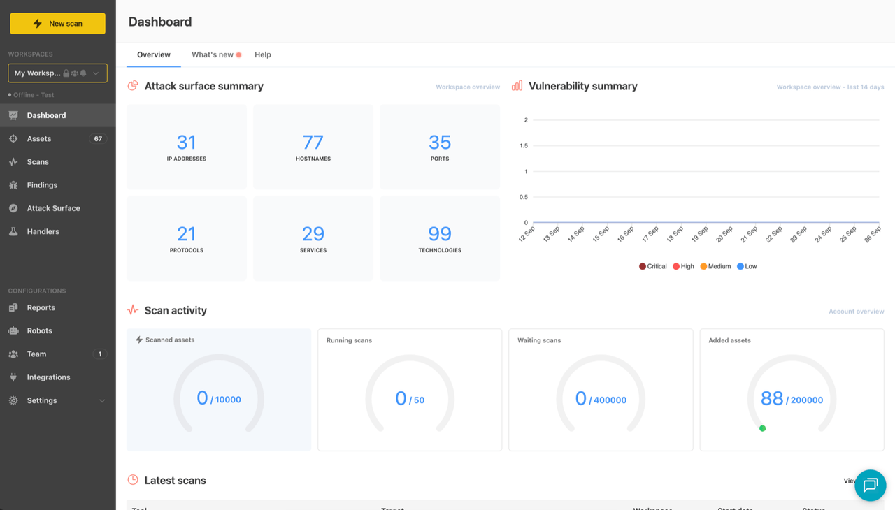Screen dimensions: 895x510
Task: Switch to the What's new tab
Action: (x=217, y=54)
